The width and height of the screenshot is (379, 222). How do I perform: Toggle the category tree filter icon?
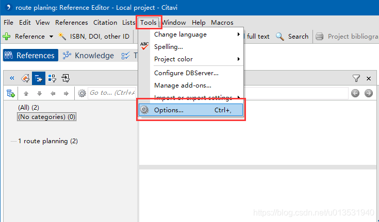39,78
